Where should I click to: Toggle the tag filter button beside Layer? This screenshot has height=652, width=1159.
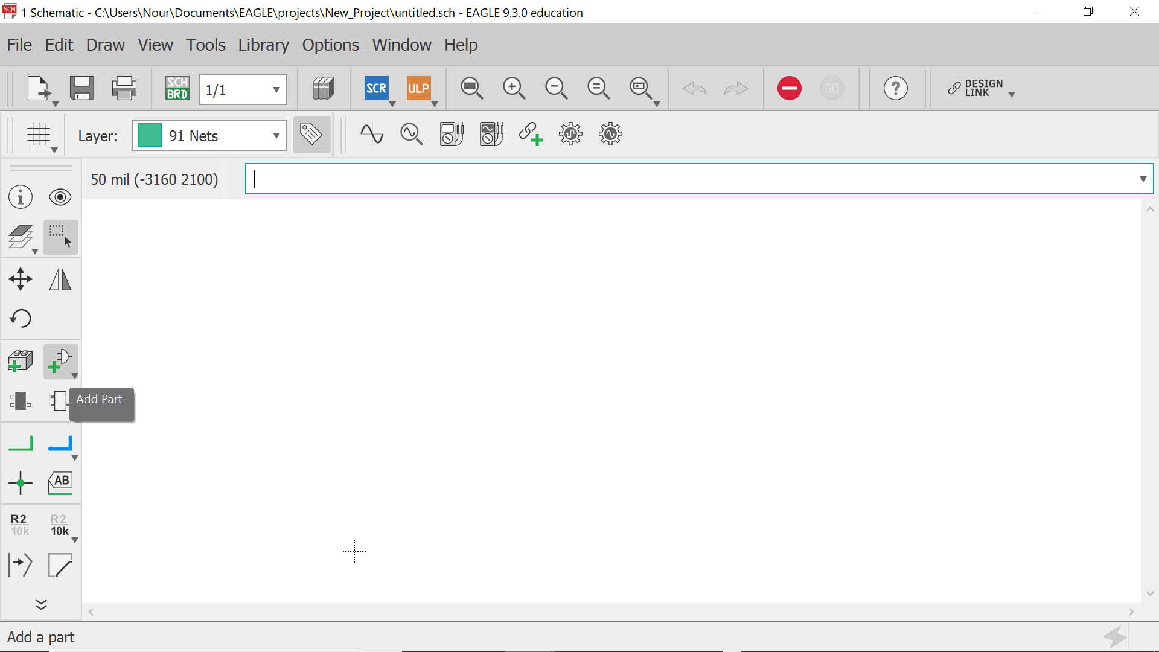[311, 135]
